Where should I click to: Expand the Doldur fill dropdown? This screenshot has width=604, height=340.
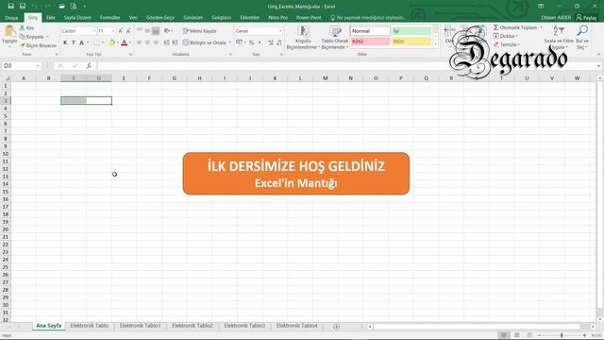(x=517, y=36)
